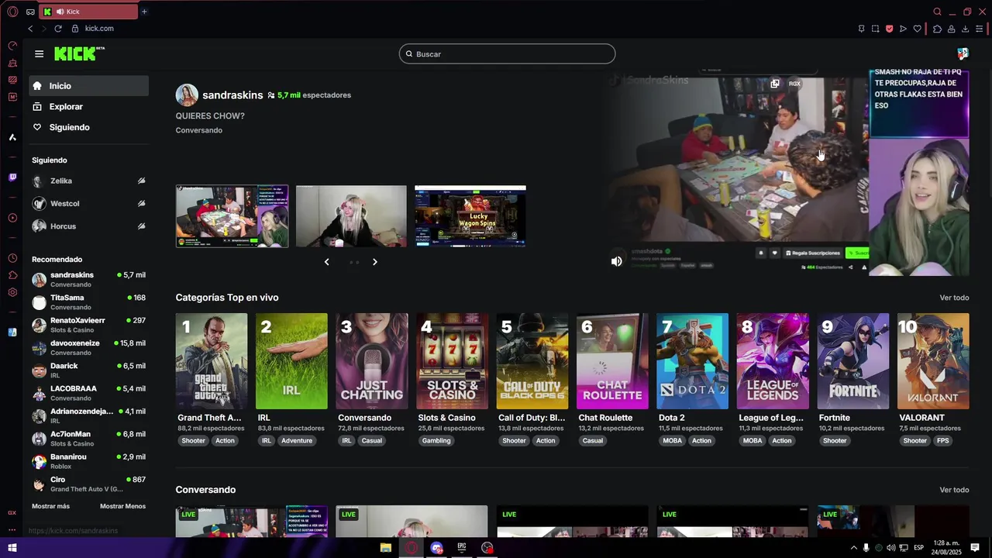Open pop-out icon on featured stream
The height and width of the screenshot is (558, 992).
(774, 84)
